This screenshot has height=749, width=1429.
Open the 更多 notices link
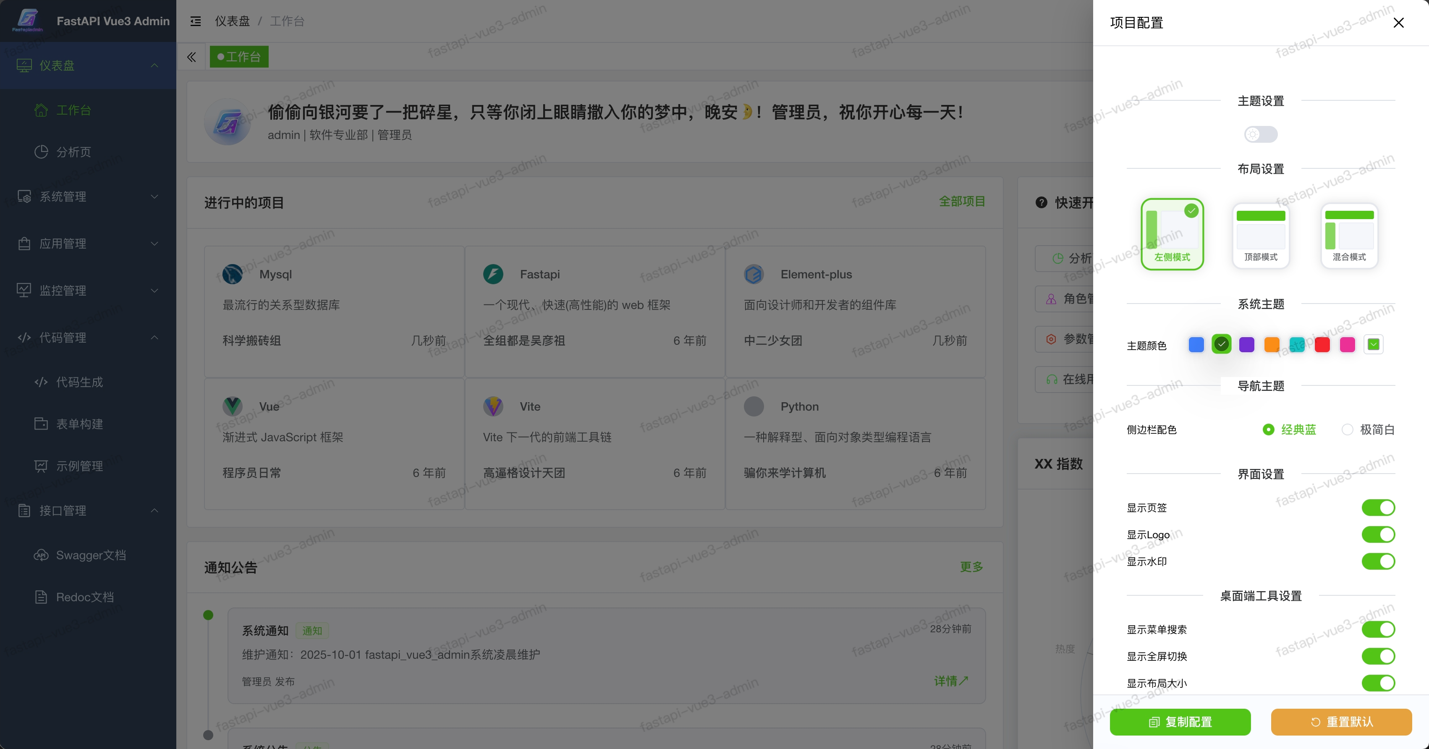click(x=971, y=566)
